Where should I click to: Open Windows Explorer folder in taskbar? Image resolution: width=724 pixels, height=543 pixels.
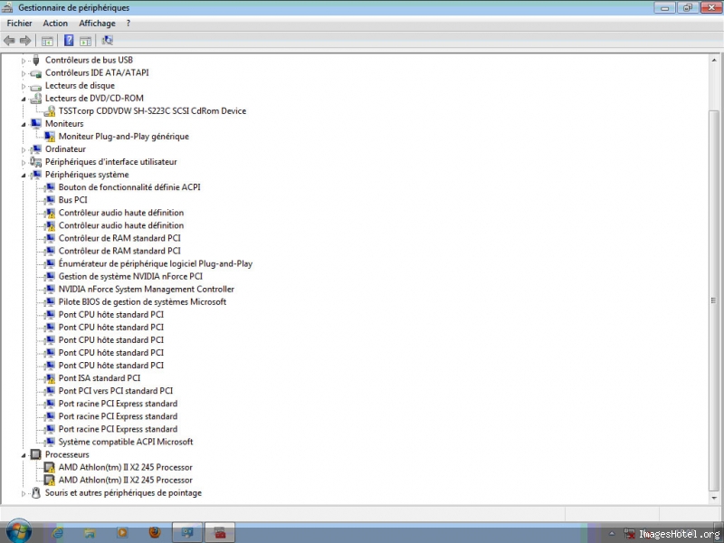(x=90, y=533)
